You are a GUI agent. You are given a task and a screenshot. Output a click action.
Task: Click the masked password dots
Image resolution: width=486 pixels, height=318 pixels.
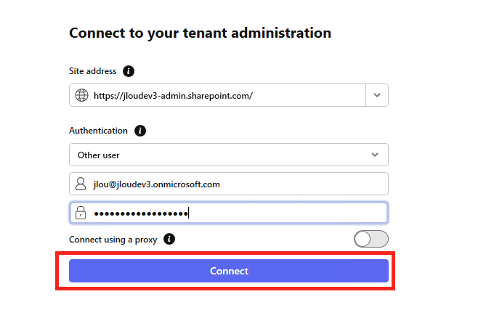pyautogui.click(x=141, y=213)
